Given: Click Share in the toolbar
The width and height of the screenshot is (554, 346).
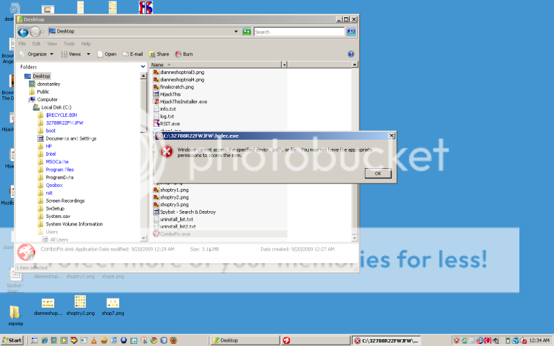Looking at the screenshot, I should pyautogui.click(x=159, y=54).
